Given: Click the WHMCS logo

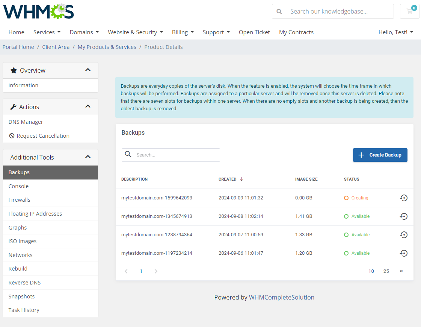Looking at the screenshot, I should [38, 12].
